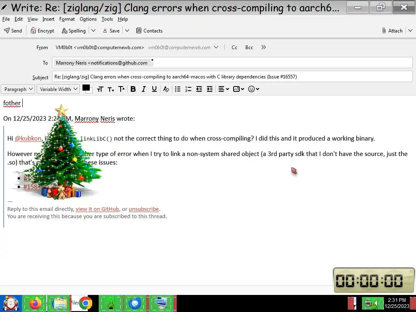Toggle bold formatting
The image size is (416, 312).
pyautogui.click(x=133, y=89)
